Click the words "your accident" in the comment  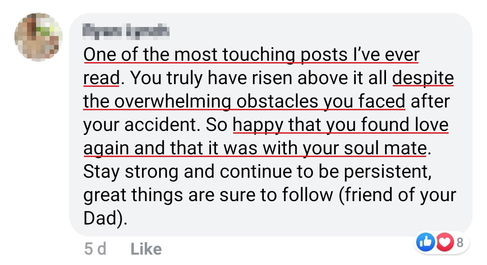pos(138,125)
